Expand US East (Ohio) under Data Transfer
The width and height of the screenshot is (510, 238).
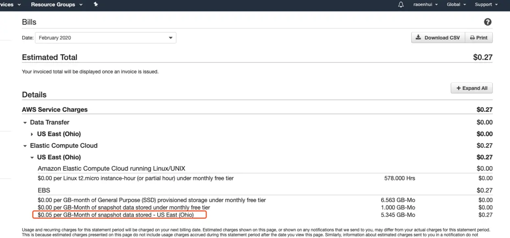pyautogui.click(x=32, y=134)
